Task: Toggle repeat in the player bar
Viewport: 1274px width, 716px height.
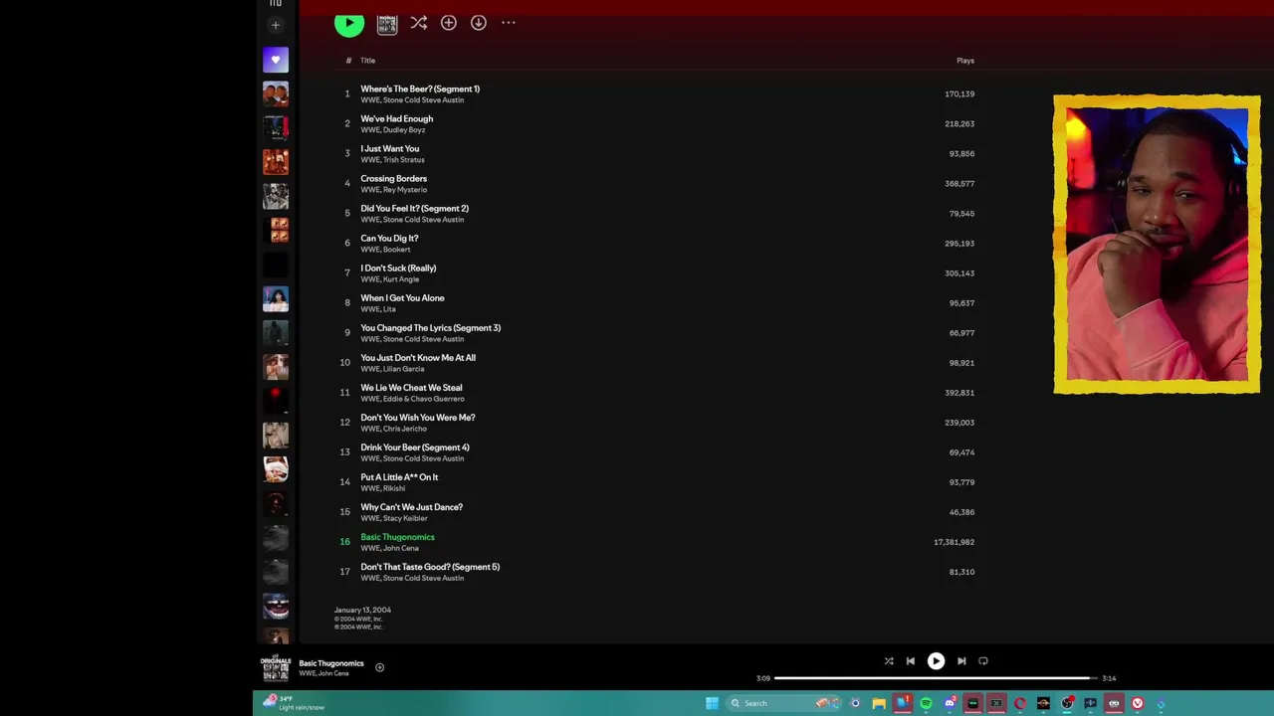Action: tap(983, 660)
